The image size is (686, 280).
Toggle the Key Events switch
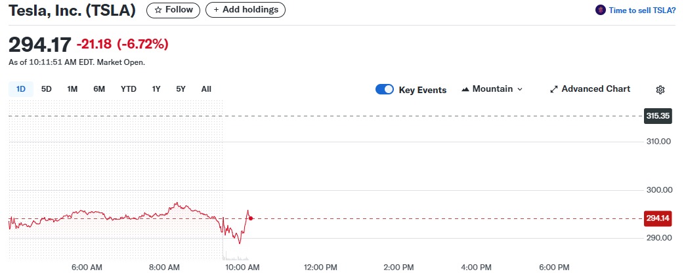[385, 90]
